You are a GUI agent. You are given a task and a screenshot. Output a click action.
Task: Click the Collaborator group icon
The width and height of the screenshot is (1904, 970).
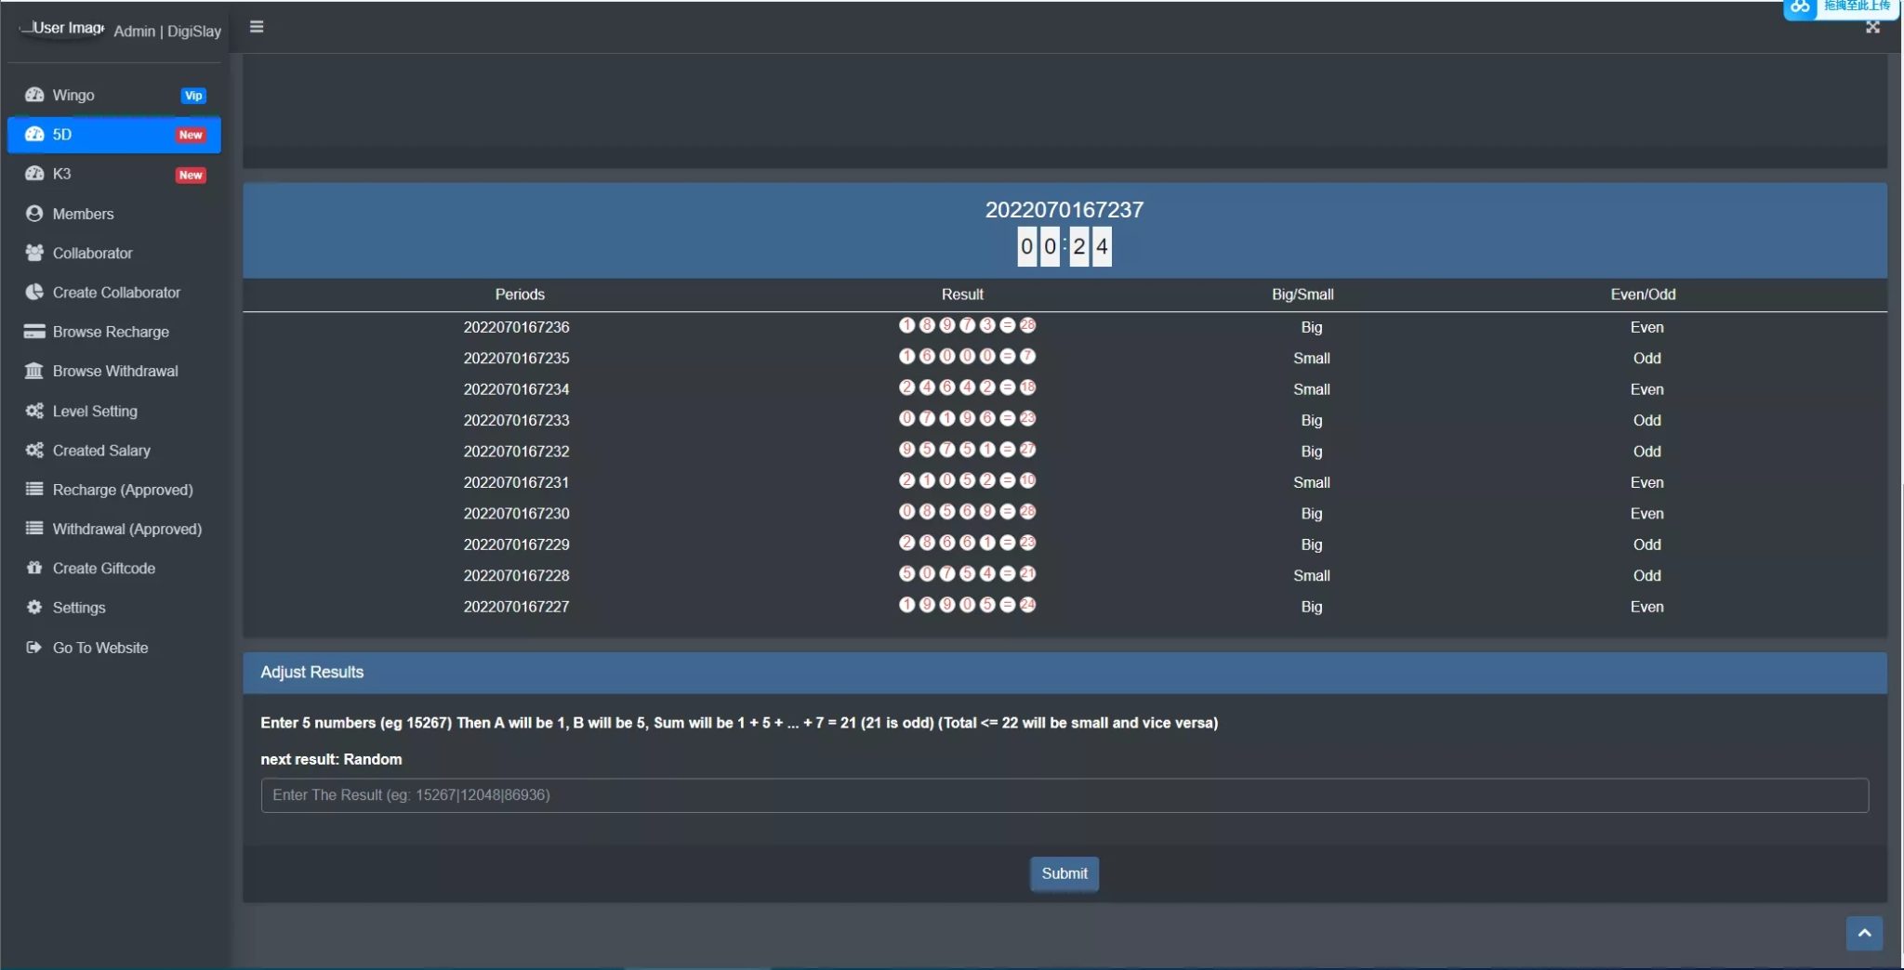(x=34, y=253)
